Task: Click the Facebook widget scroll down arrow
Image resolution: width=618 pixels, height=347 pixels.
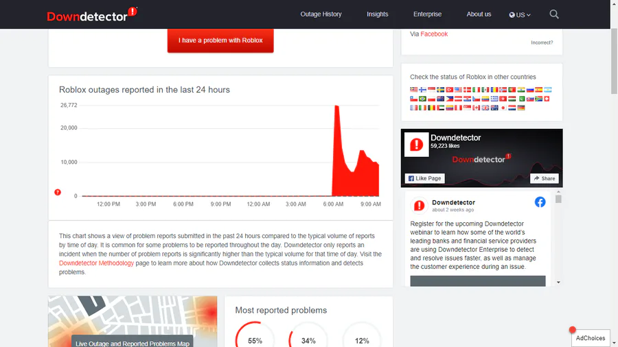Action: click(x=558, y=282)
